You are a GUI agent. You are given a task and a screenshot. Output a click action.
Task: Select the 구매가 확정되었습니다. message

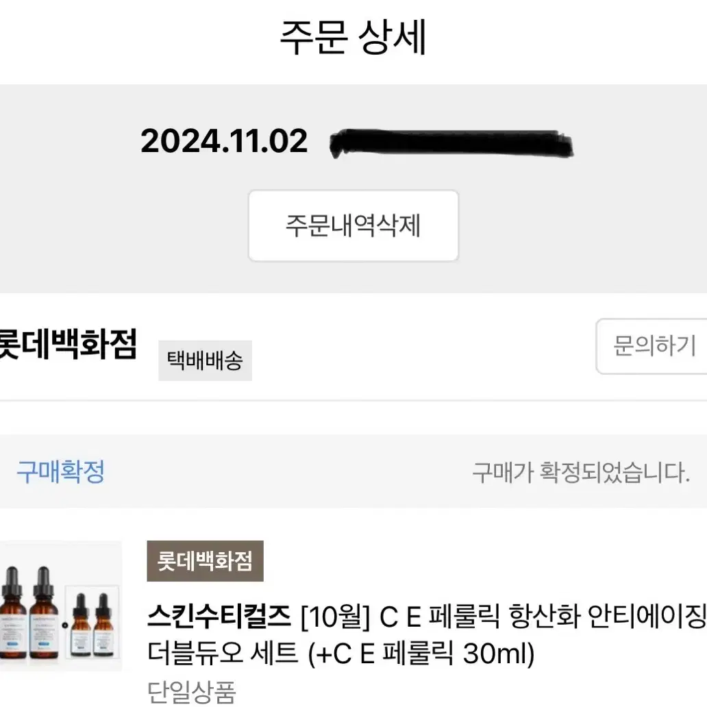point(581,473)
